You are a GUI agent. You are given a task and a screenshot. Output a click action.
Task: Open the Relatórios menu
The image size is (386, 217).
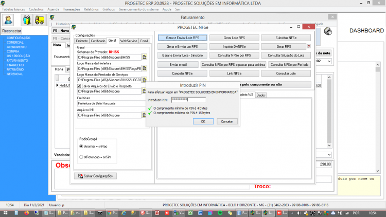coord(91,9)
